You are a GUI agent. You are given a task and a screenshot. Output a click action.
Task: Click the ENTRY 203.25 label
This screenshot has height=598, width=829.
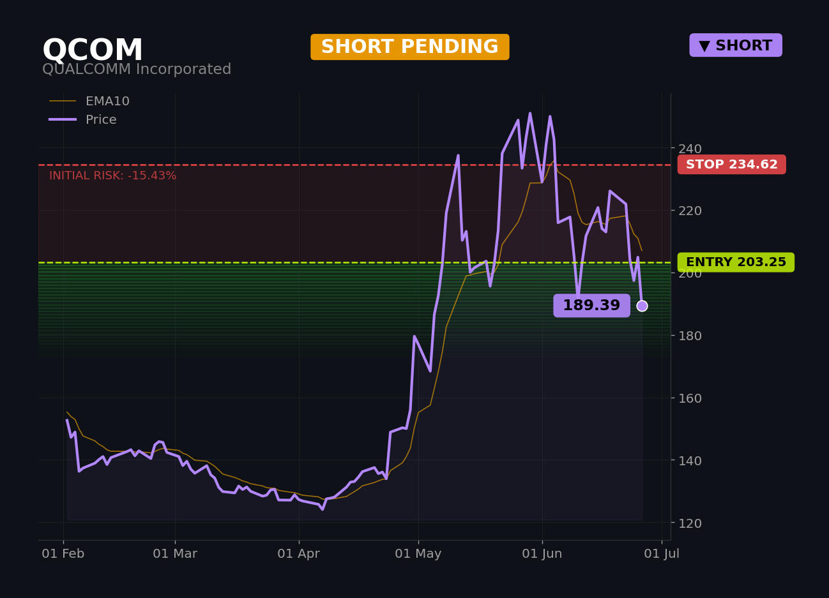point(736,262)
